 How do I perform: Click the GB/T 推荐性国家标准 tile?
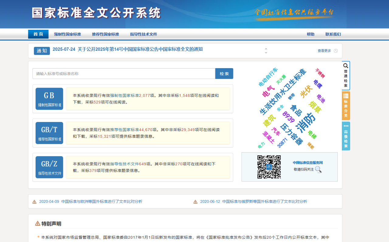tap(49, 133)
